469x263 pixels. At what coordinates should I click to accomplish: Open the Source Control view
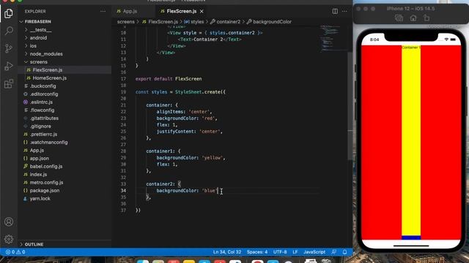coord(9,48)
